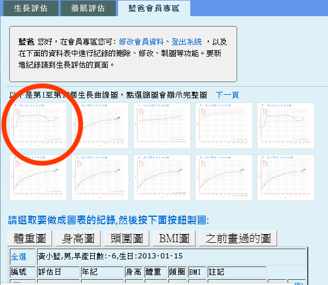Open the fourth thumbnail in the top row
Image resolution: width=328 pixels, height=285 pixels.
(224, 125)
